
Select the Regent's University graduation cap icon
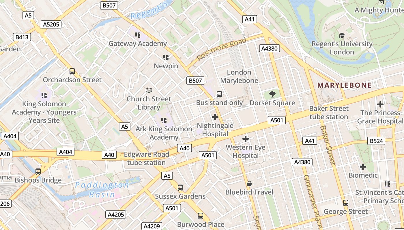tap(342, 35)
